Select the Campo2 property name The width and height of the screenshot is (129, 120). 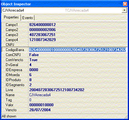(x=12, y=30)
